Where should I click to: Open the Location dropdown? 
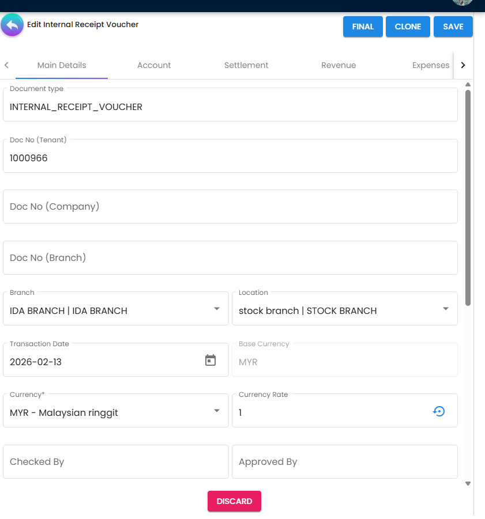(x=446, y=308)
